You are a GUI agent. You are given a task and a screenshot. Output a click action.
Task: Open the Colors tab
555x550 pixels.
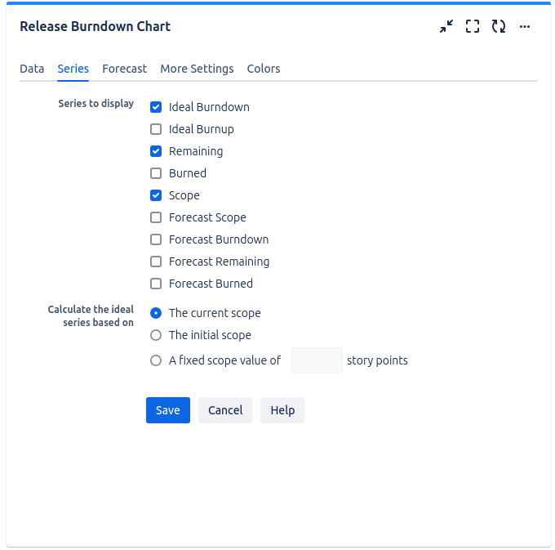(264, 69)
